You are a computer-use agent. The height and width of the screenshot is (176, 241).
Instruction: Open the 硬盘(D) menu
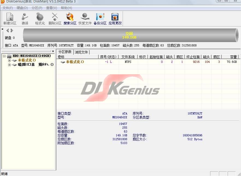coord(22,8)
